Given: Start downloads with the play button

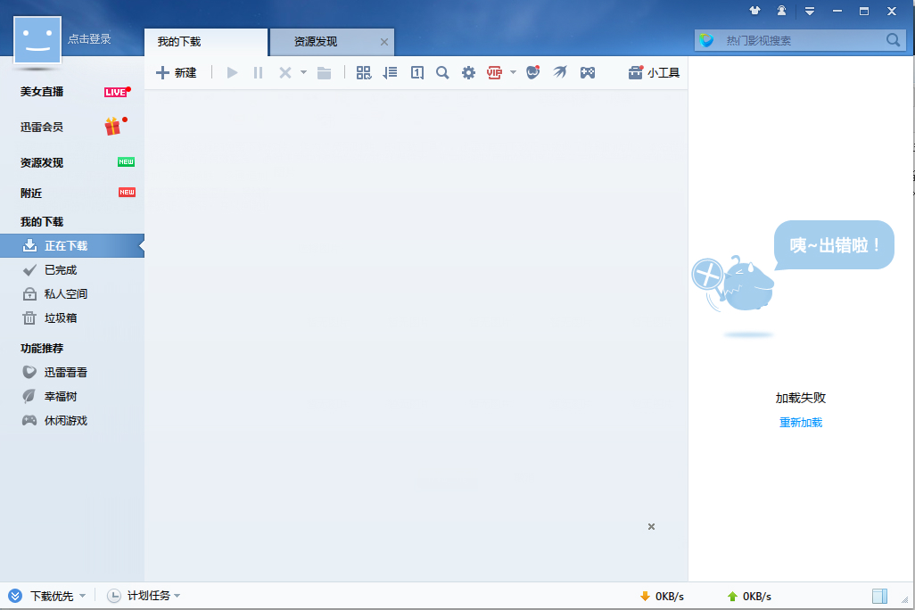Looking at the screenshot, I should [231, 72].
